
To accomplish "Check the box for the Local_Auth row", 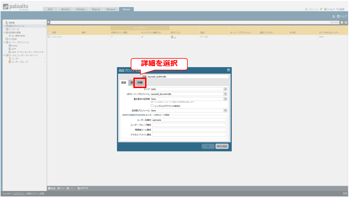I will point(49,37).
